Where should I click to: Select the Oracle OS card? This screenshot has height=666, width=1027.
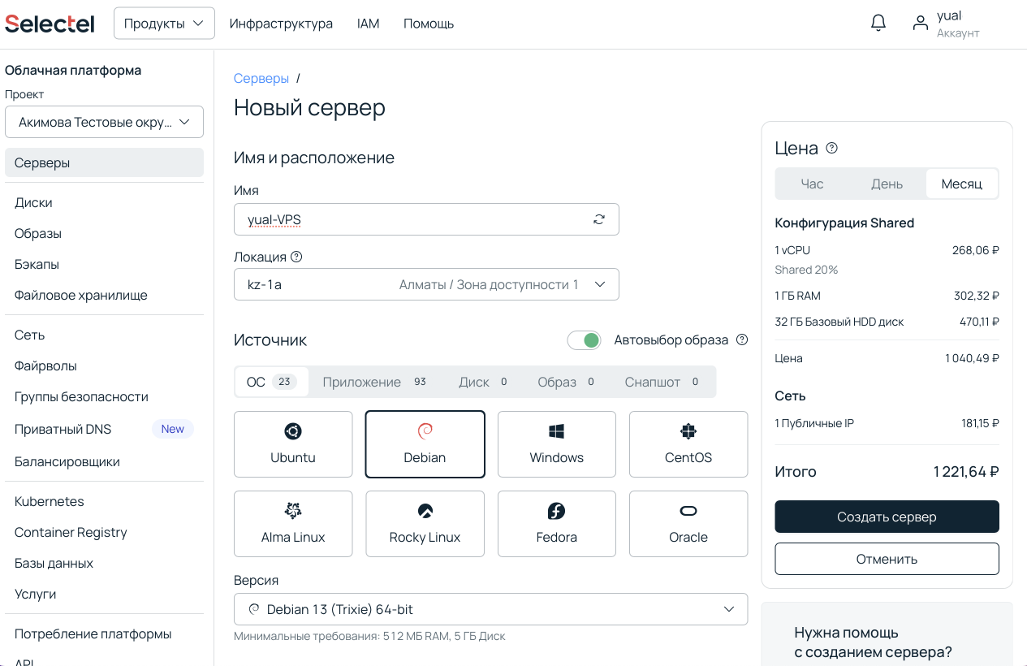tap(688, 524)
